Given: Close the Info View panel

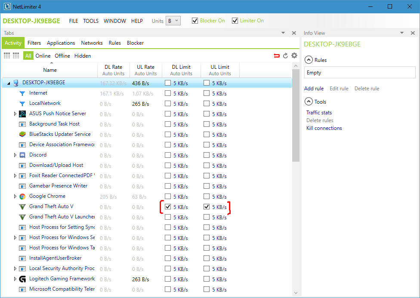Looking at the screenshot, I should 413,33.
